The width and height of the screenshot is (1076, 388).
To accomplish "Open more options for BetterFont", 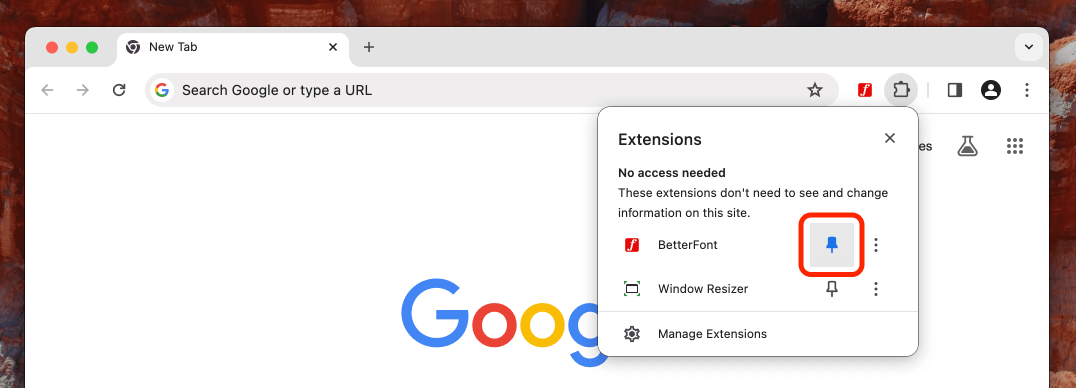I will tap(875, 245).
